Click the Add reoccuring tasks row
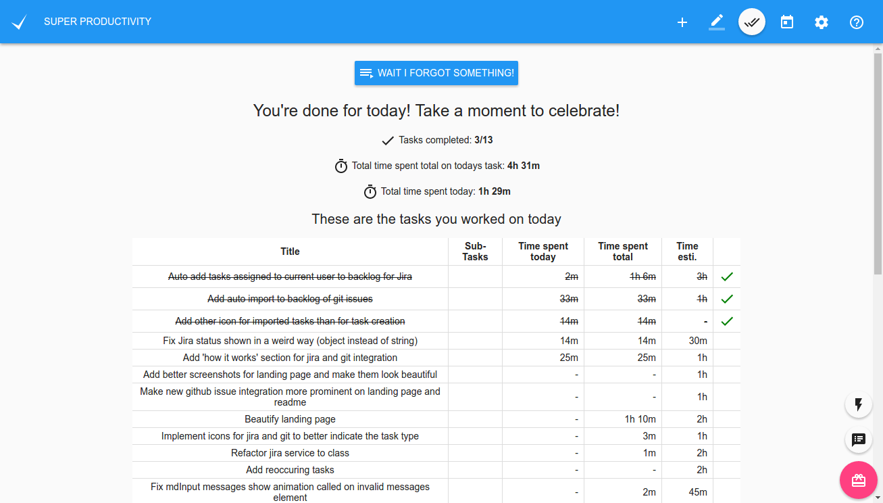This screenshot has height=503, width=883. pos(290,470)
